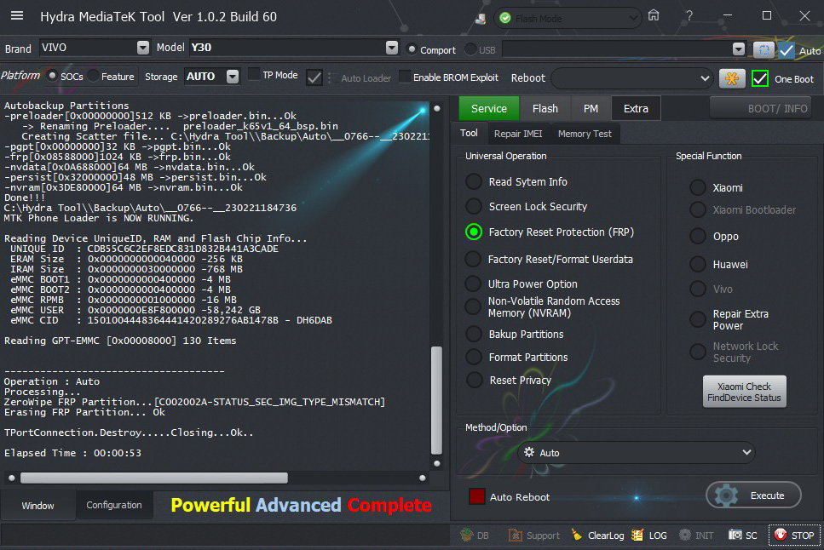Check the Enable BROM Exploit box

click(405, 77)
